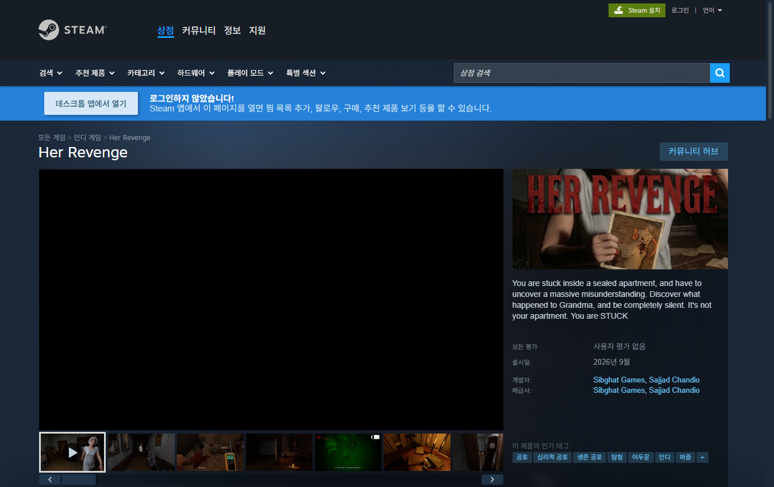Click the thumbnail strip right arrow

tap(492, 480)
